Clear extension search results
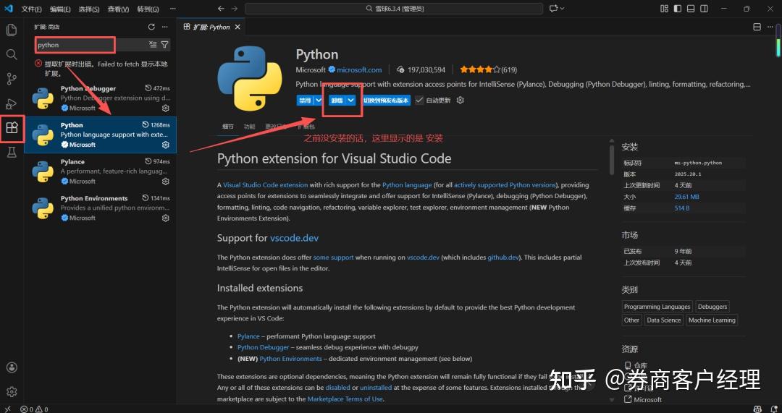 (x=153, y=45)
